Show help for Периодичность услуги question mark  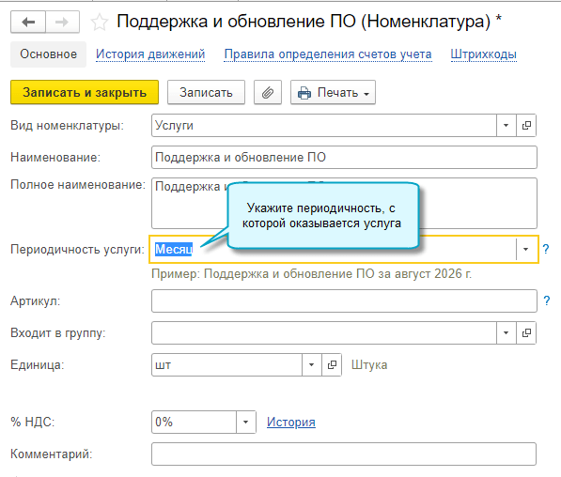coord(546,249)
